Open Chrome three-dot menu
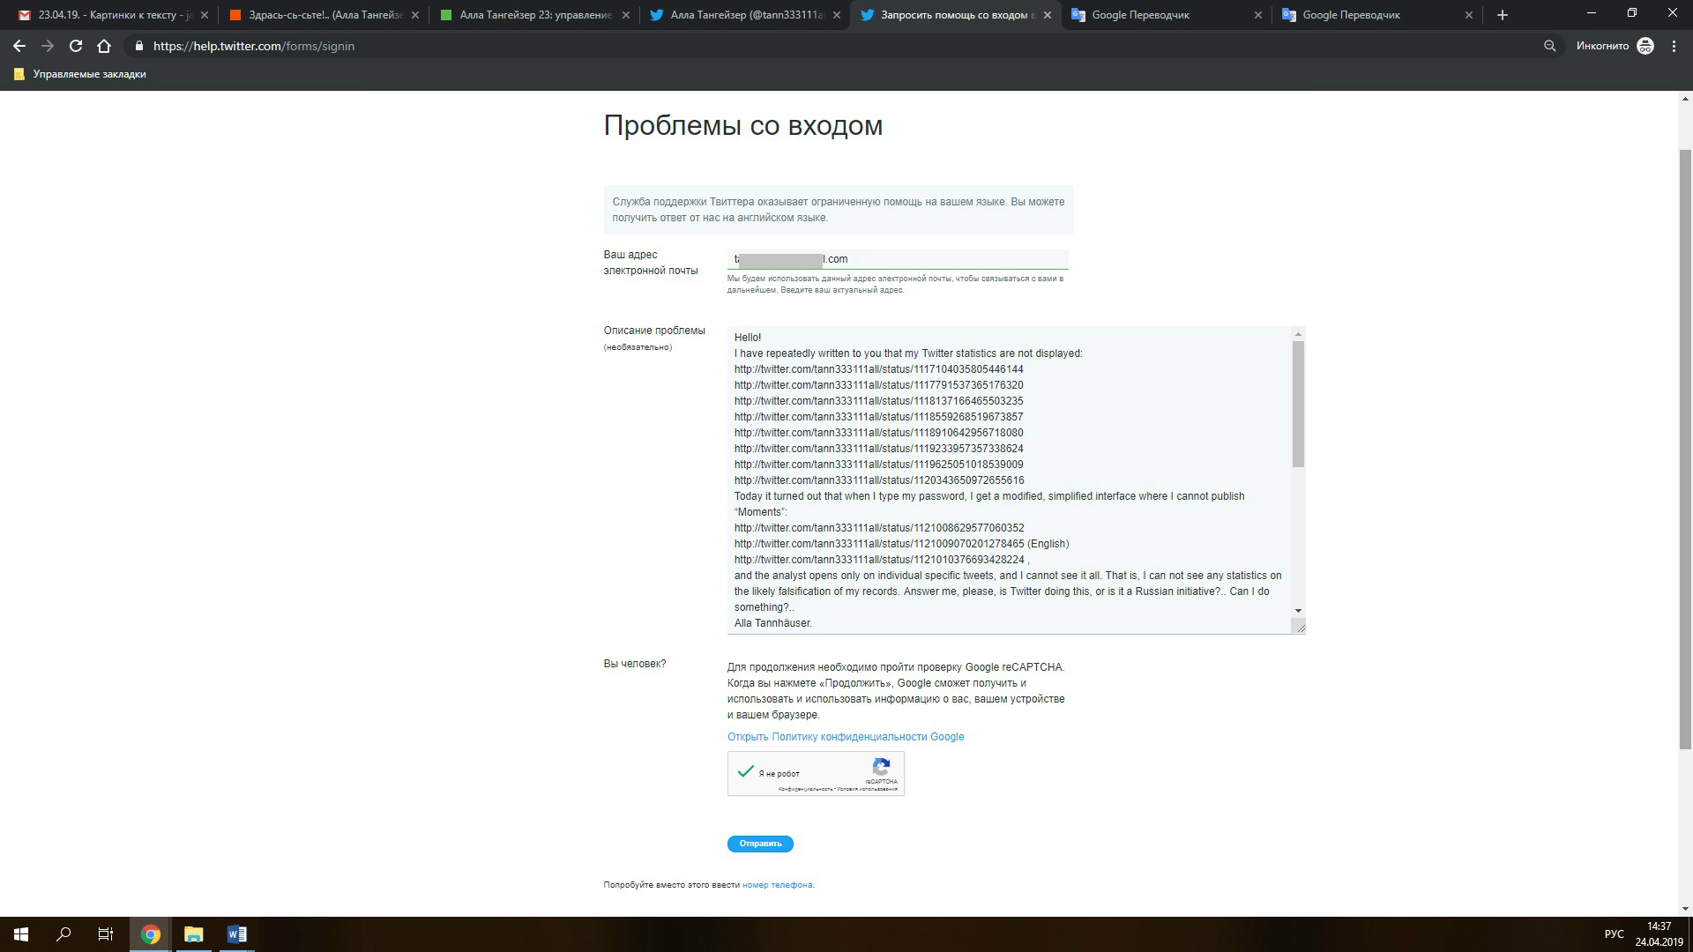The width and height of the screenshot is (1693, 952). 1674,46
